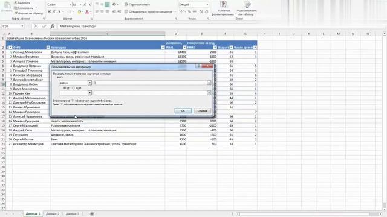Open number format dropdown 'Общий'
The width and height of the screenshot is (387, 217).
click(x=207, y=5)
